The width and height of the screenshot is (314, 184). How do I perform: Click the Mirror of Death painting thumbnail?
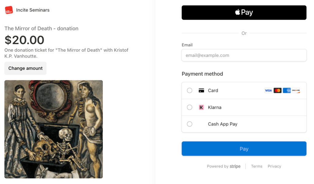pyautogui.click(x=54, y=129)
